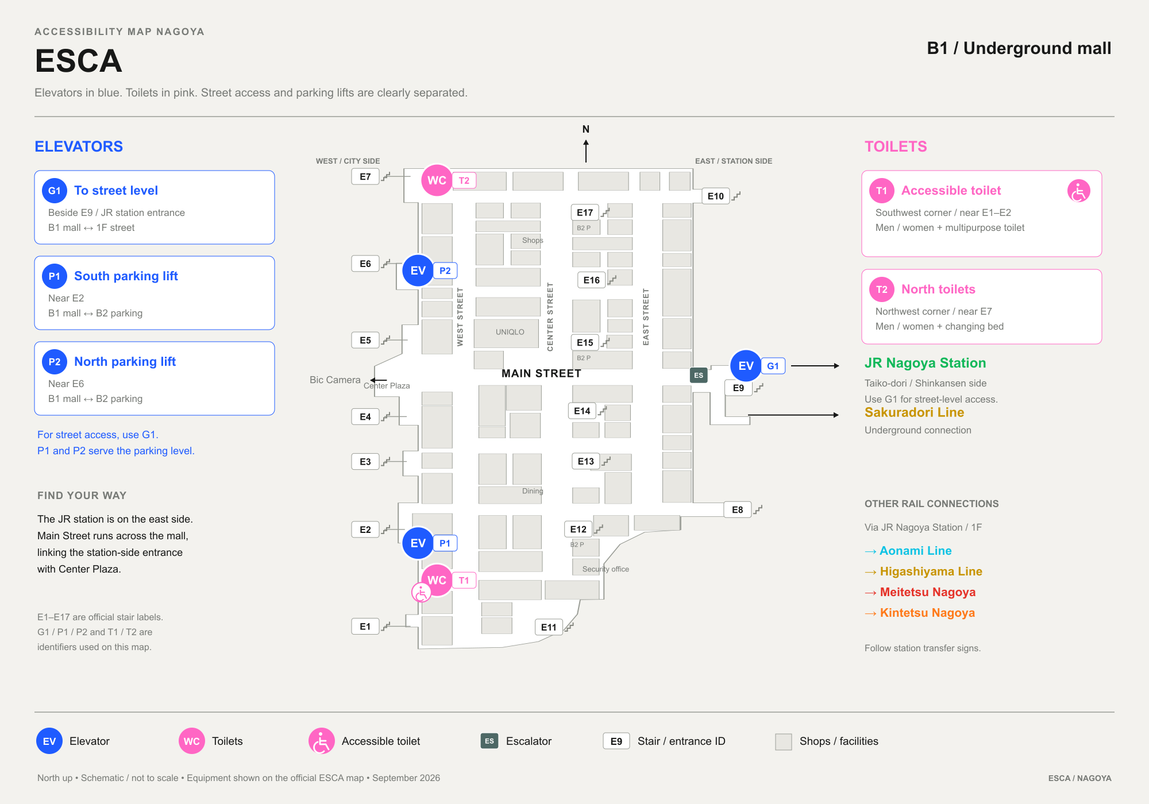Click the JR Nagoya Station heading
The height and width of the screenshot is (804, 1149).
(925, 363)
